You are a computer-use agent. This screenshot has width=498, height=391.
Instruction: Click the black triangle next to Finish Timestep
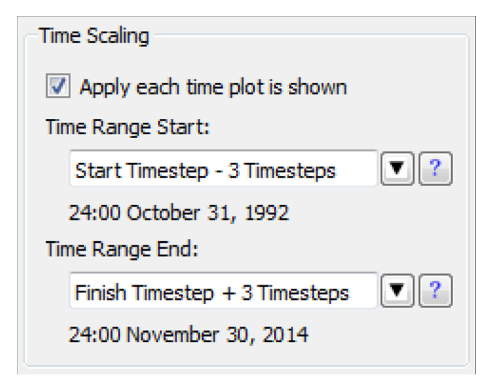pos(397,292)
